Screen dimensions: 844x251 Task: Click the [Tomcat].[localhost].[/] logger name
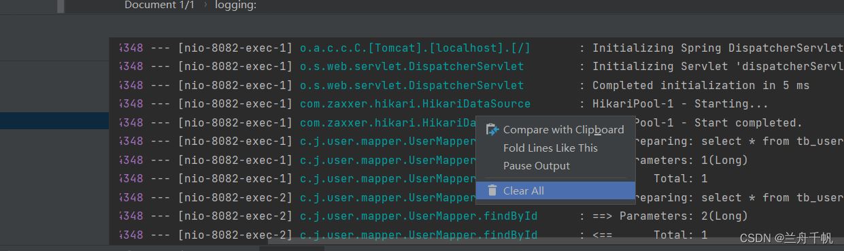click(415, 48)
